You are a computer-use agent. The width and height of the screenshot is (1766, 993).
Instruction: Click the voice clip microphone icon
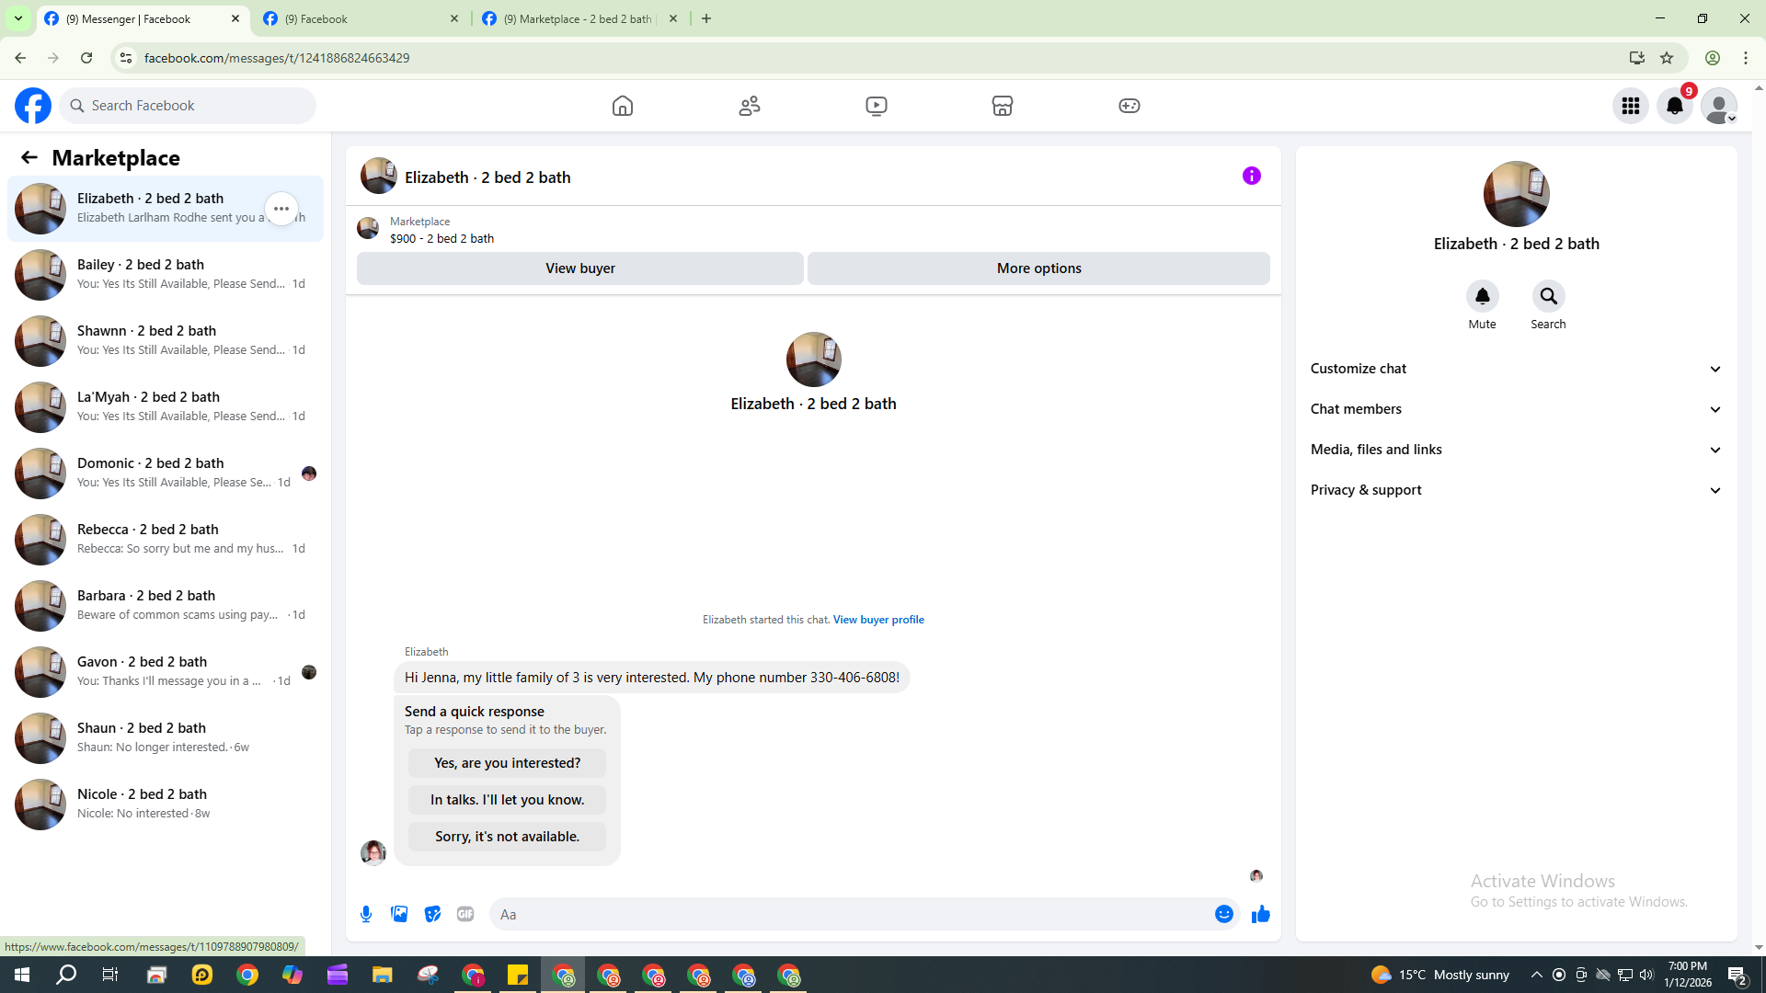(366, 914)
